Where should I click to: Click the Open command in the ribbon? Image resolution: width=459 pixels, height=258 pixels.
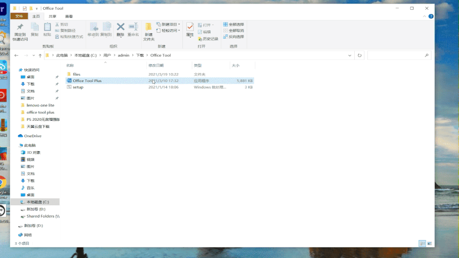(206, 25)
